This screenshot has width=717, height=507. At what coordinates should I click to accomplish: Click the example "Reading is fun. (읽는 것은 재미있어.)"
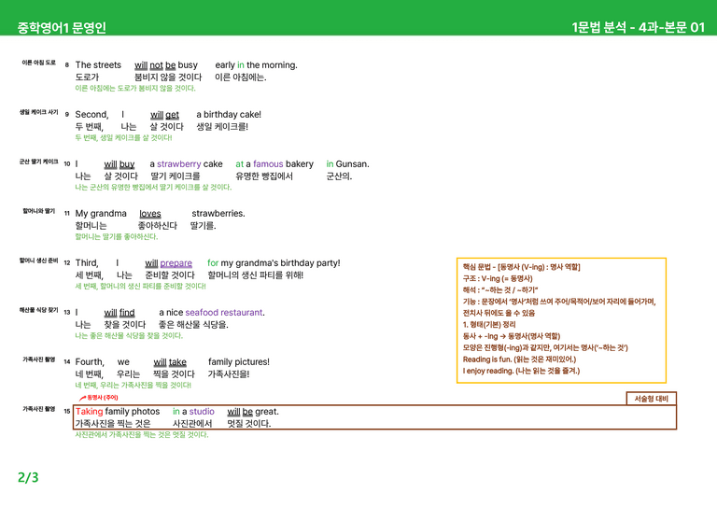click(x=519, y=359)
